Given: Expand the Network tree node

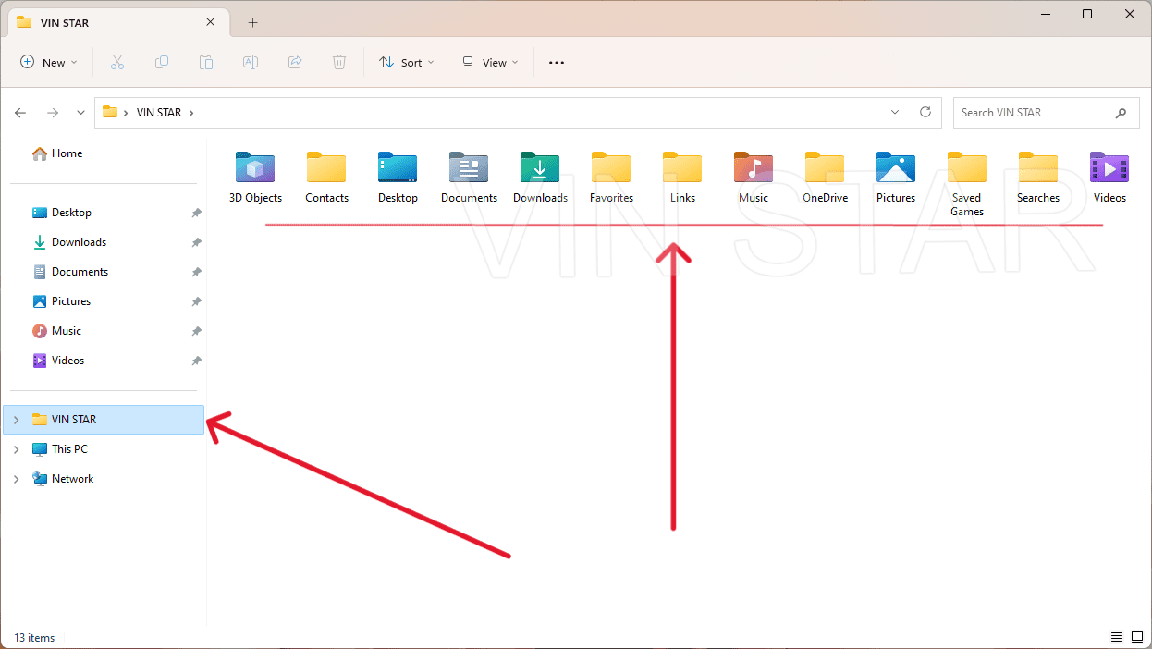Looking at the screenshot, I should coord(16,479).
